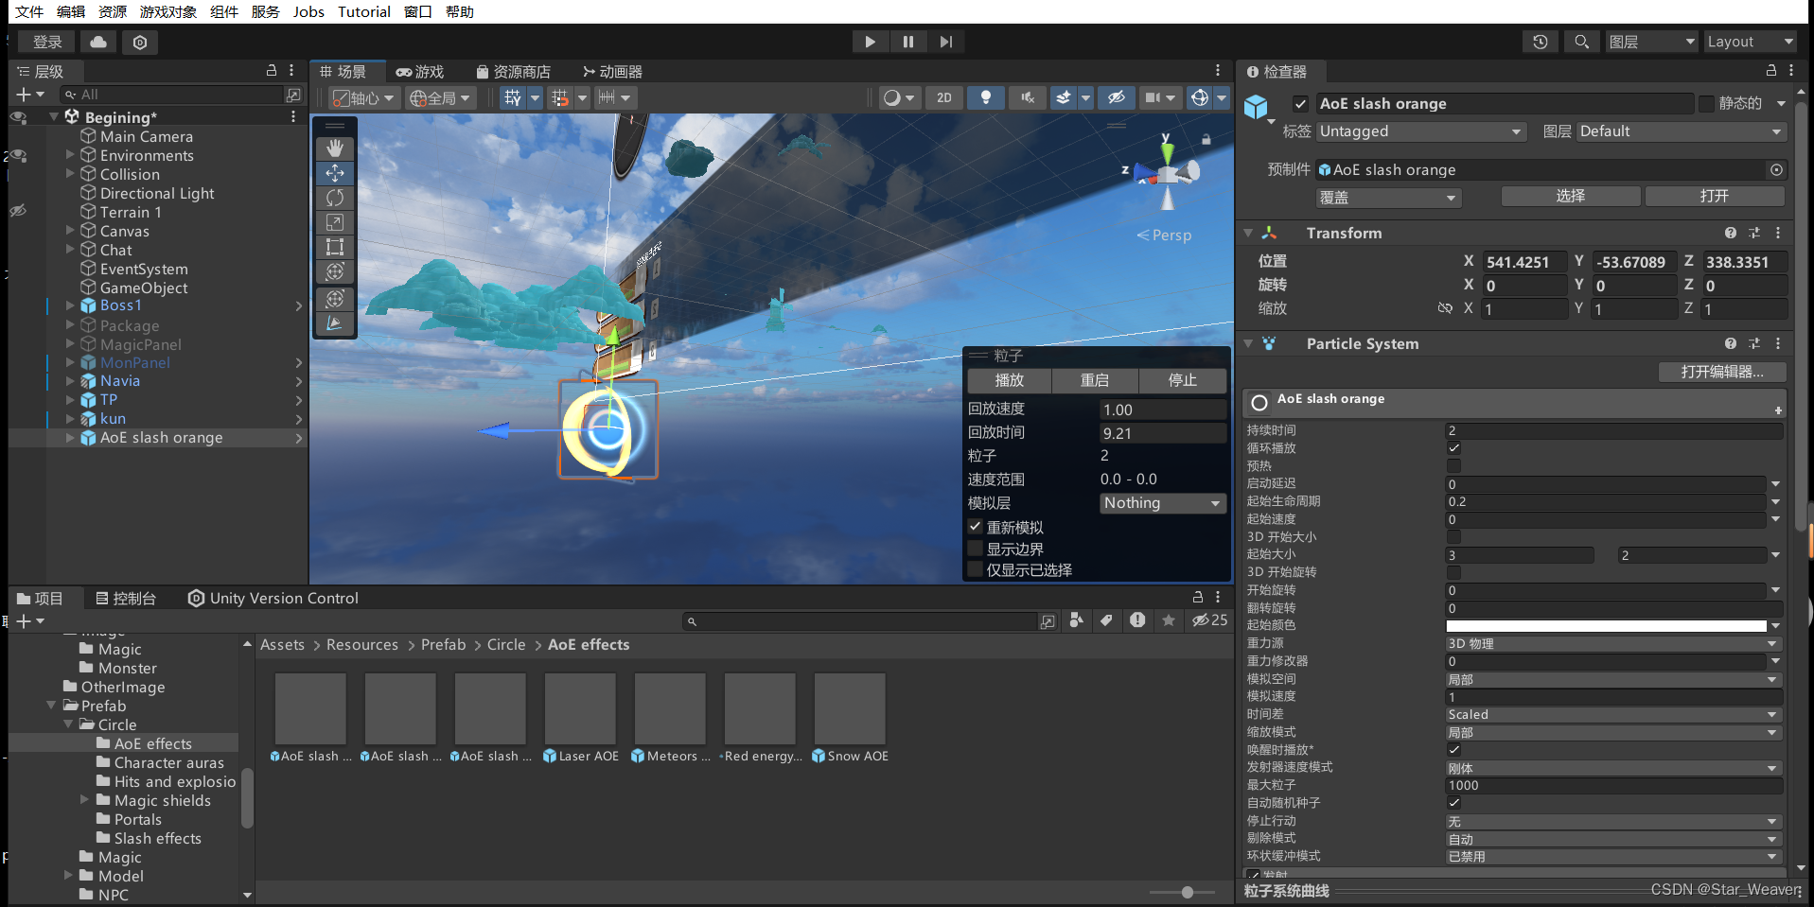Viewport: 1814px width, 907px height.
Task: Toggle the loop (循环播放) checkbox
Action: [x=1454, y=448]
